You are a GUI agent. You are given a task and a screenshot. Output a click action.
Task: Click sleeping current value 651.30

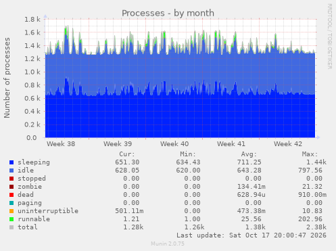pos(127,162)
